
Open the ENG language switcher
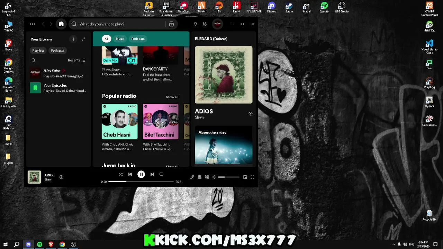tap(412, 244)
